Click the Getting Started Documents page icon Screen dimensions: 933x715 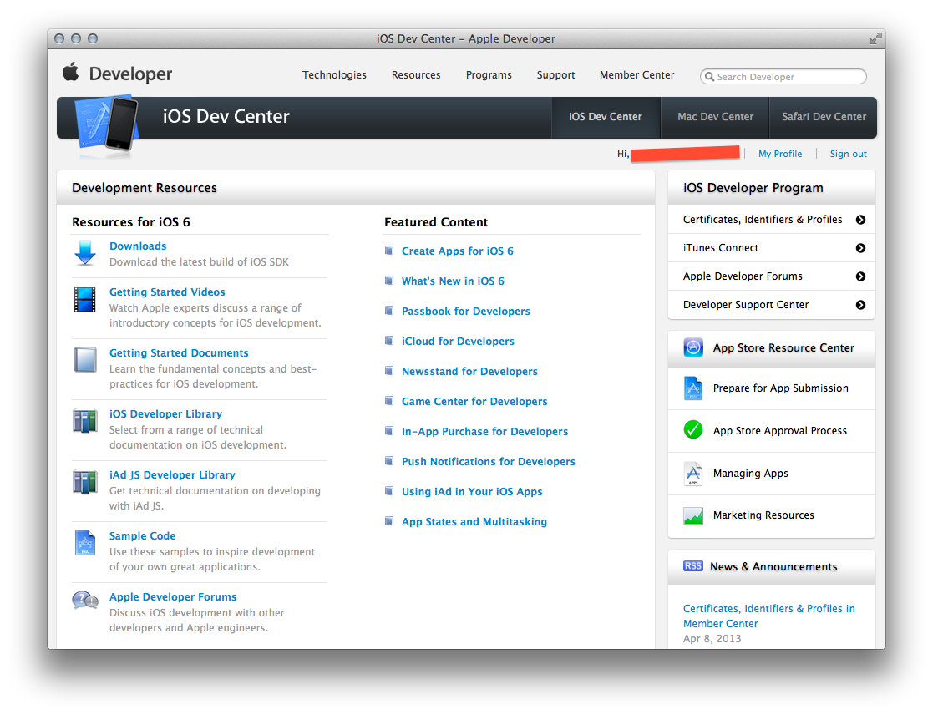85,360
